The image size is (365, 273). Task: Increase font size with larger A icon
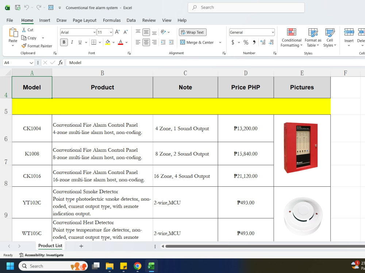(x=117, y=32)
